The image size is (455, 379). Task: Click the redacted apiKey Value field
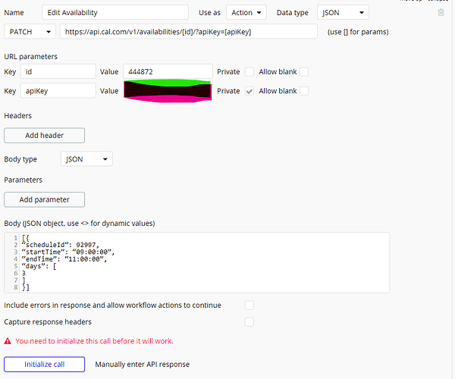pyautogui.click(x=168, y=91)
